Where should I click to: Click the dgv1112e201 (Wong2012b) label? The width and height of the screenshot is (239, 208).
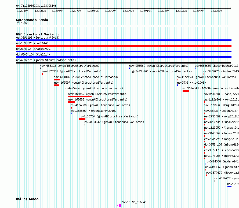coord(221,99)
